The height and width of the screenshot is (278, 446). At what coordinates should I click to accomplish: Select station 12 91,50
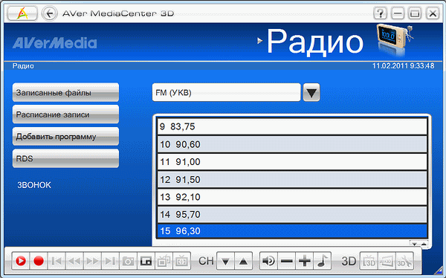coord(292,180)
